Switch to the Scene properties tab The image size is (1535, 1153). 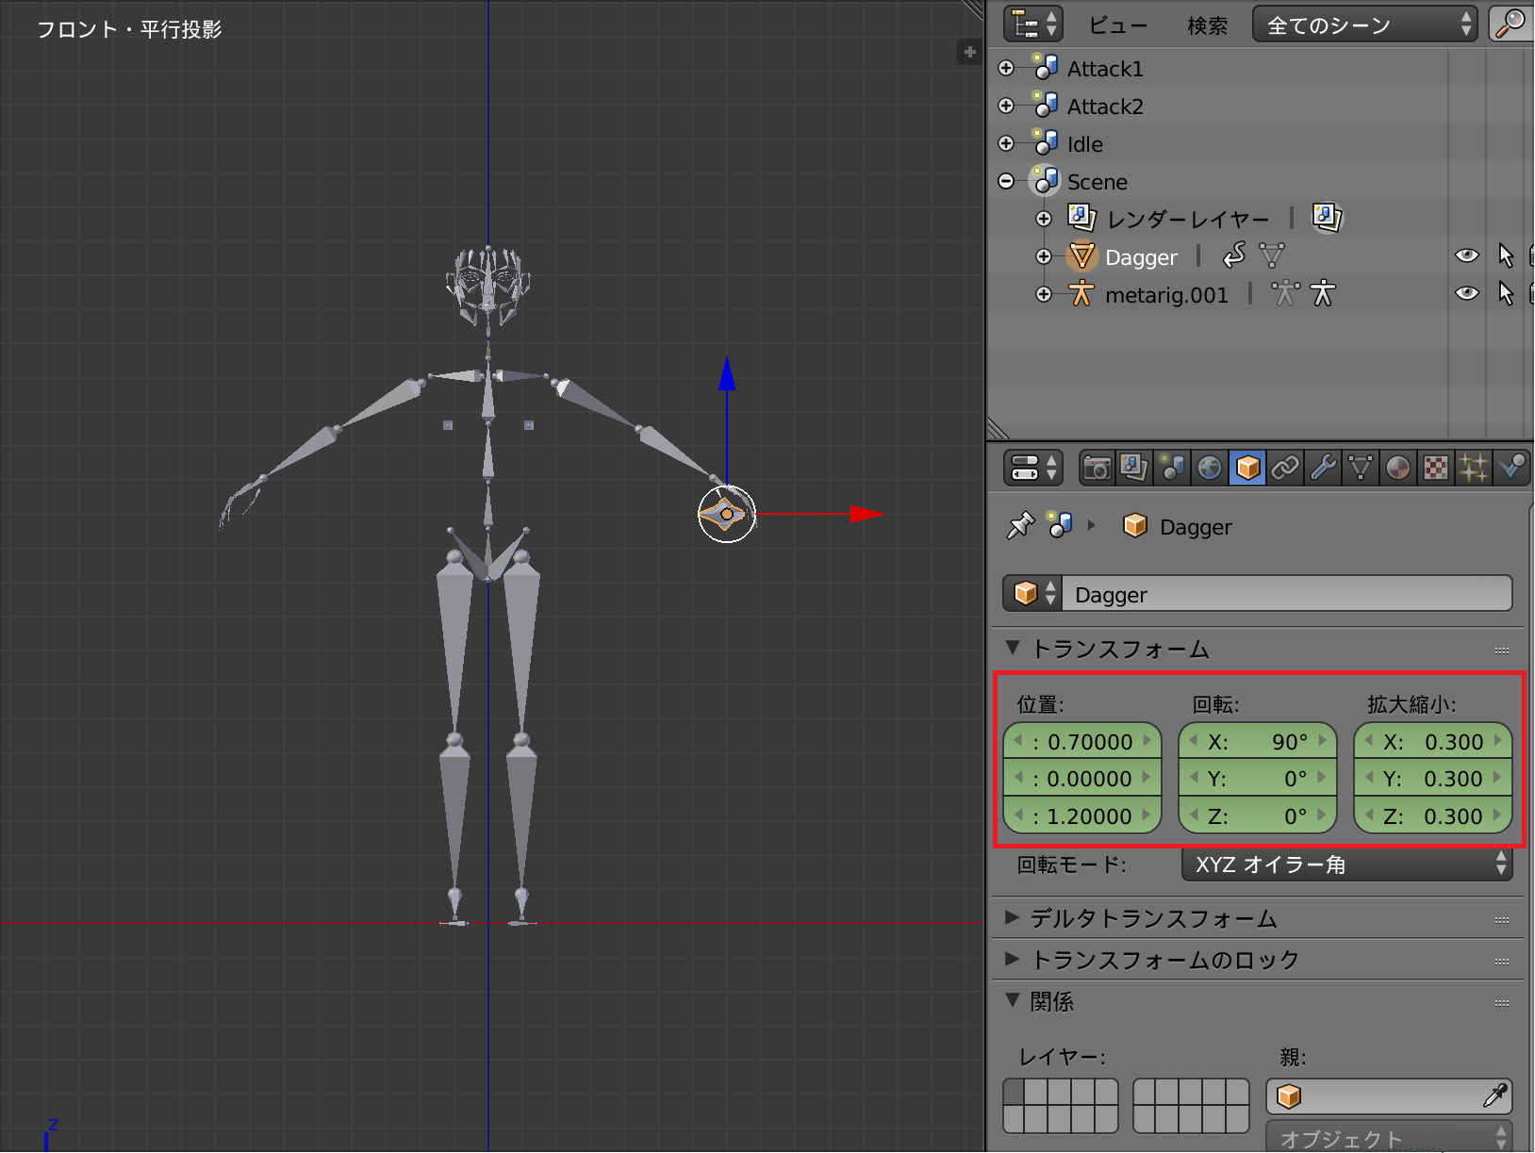pyautogui.click(x=1172, y=468)
